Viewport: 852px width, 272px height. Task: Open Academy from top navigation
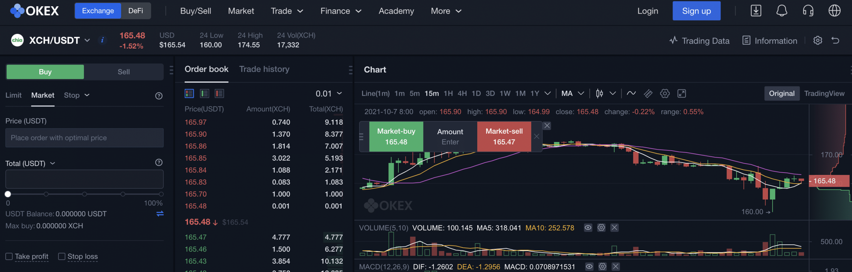[396, 11]
